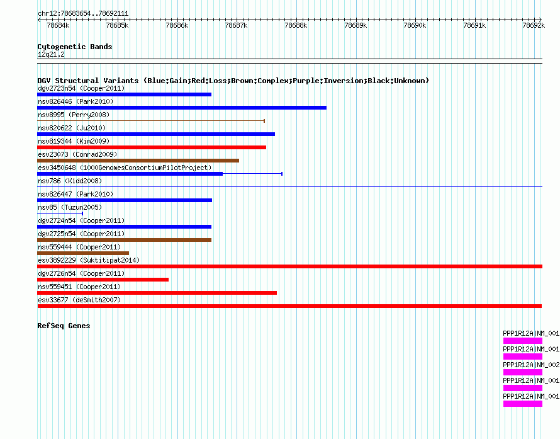Click the 12q21.2 band label
This screenshot has width=560, height=439.
point(51,54)
